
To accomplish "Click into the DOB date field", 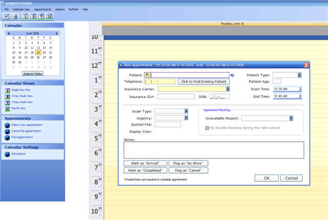I will click(220, 96).
